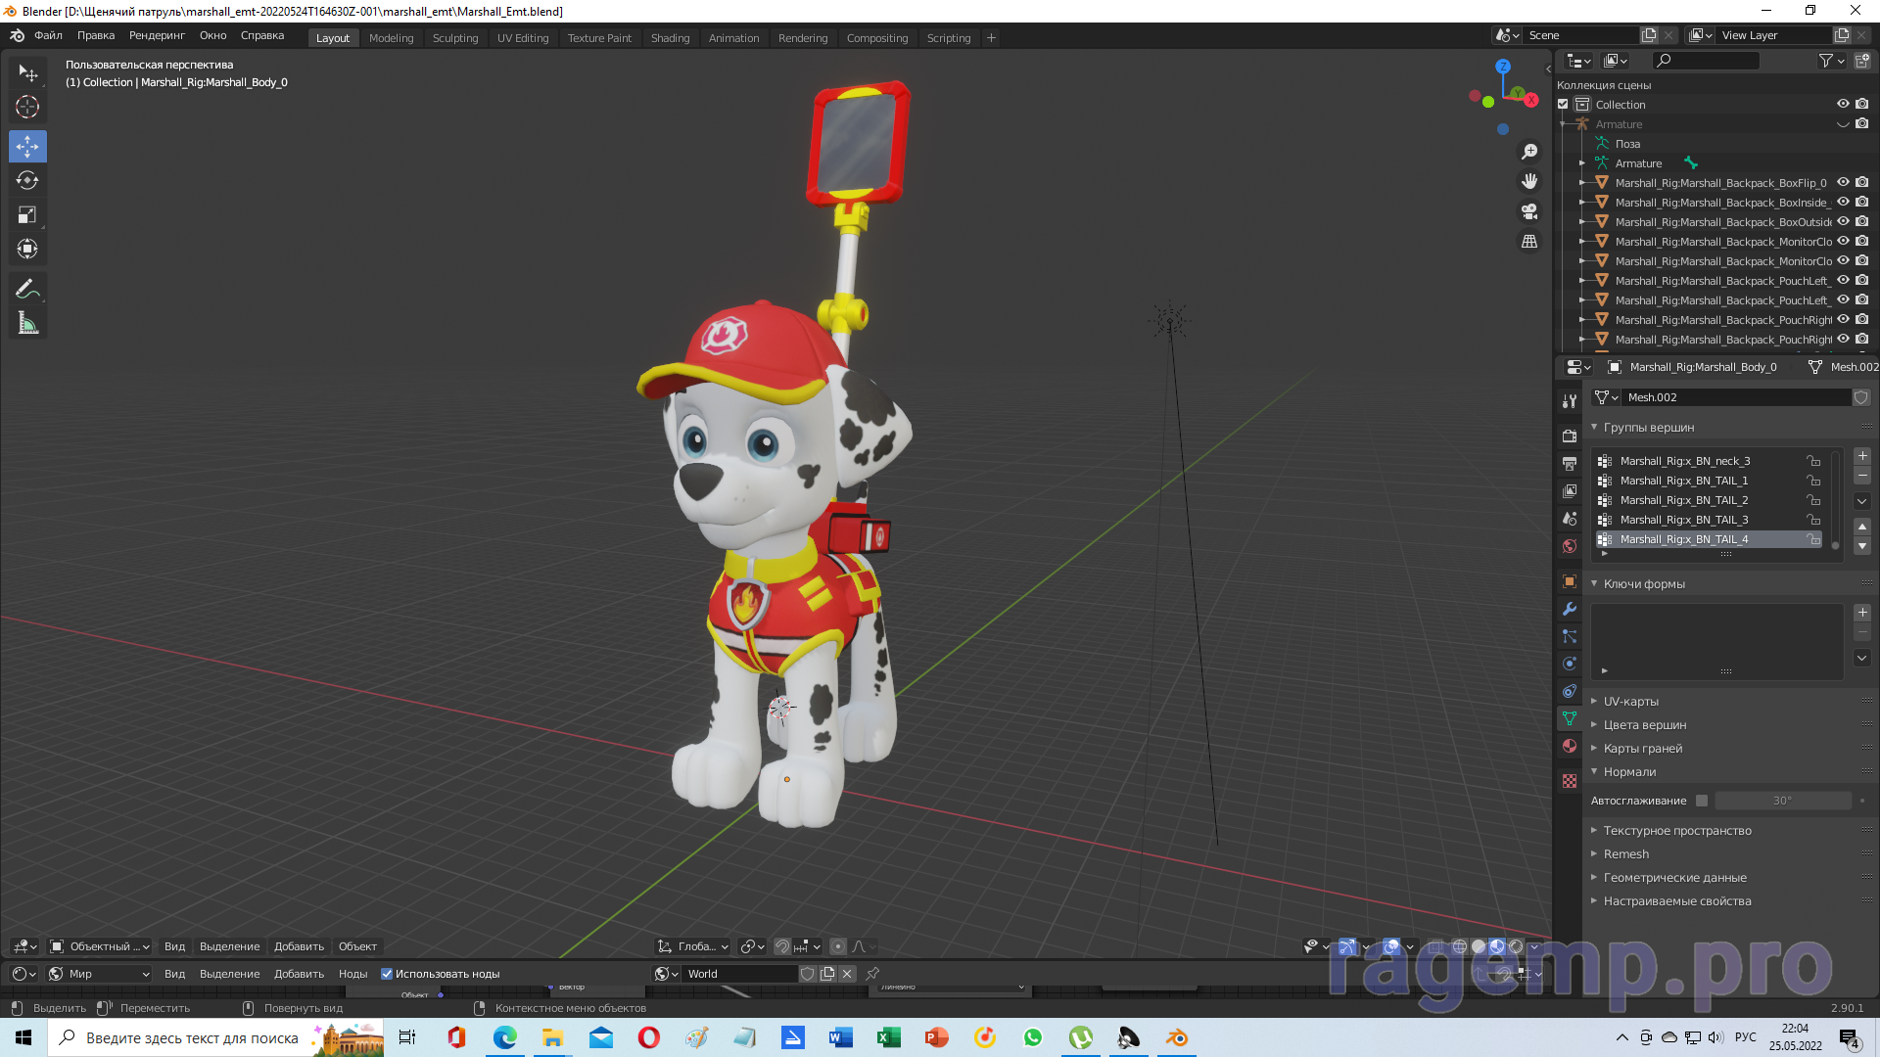The height and width of the screenshot is (1057, 1880).
Task: Enable Автосглаживание checkbox
Action: [x=1702, y=801]
